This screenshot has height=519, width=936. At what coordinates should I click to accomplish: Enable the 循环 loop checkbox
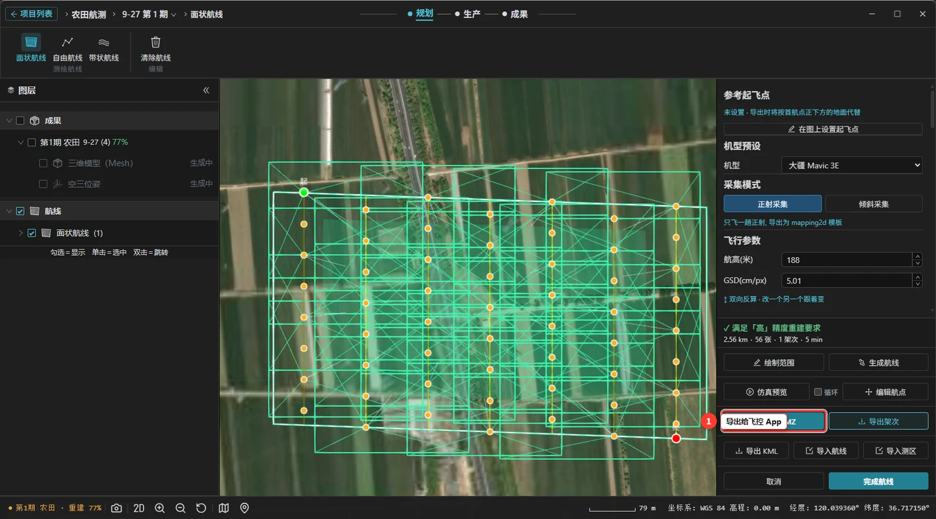[818, 392]
